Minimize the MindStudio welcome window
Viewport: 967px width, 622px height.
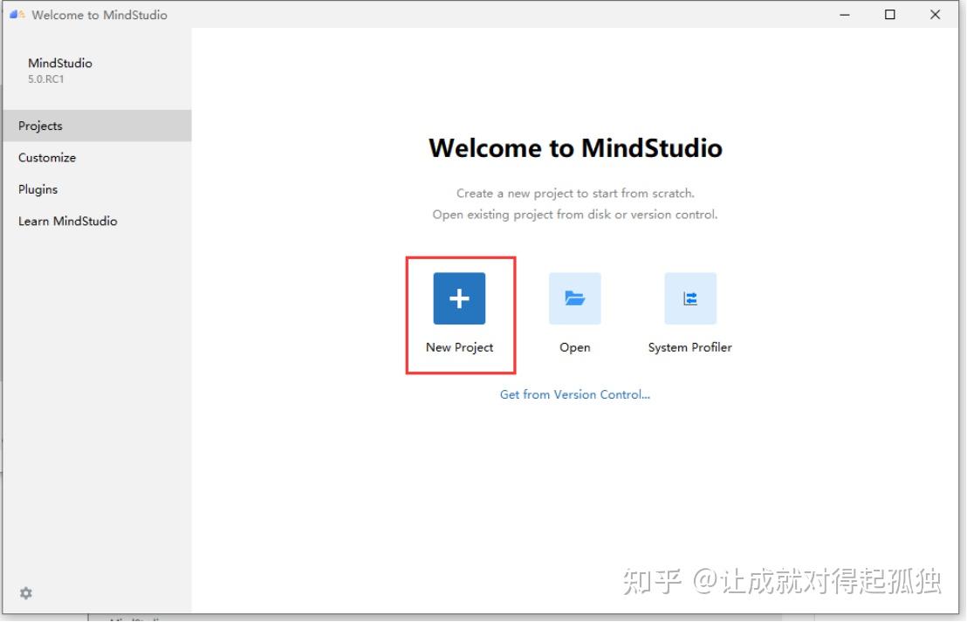[x=843, y=14]
